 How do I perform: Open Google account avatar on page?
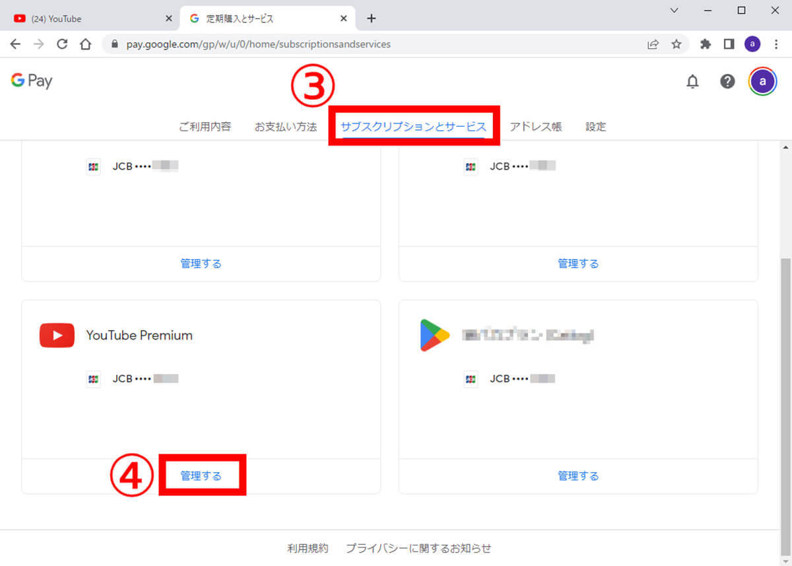tap(763, 81)
